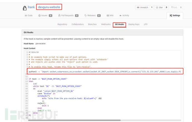Switch to the Repository settings tab
192x122 pixels.
point(62,24)
